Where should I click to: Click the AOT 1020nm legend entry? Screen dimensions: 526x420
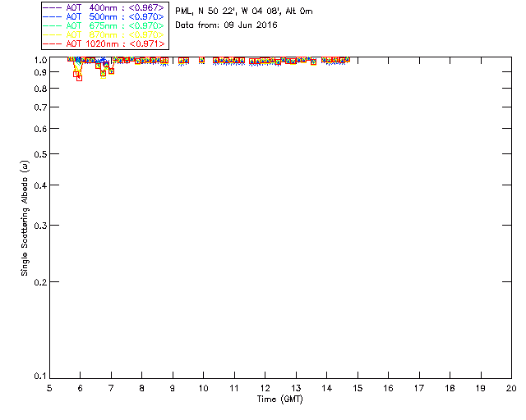pyautogui.click(x=104, y=43)
